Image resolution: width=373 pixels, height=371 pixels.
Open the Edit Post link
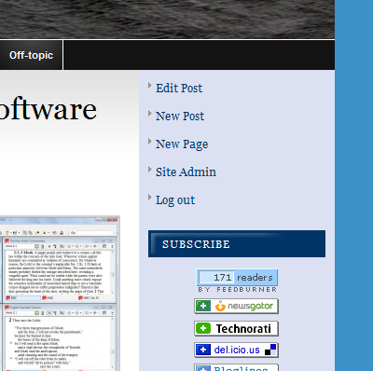[x=179, y=89]
